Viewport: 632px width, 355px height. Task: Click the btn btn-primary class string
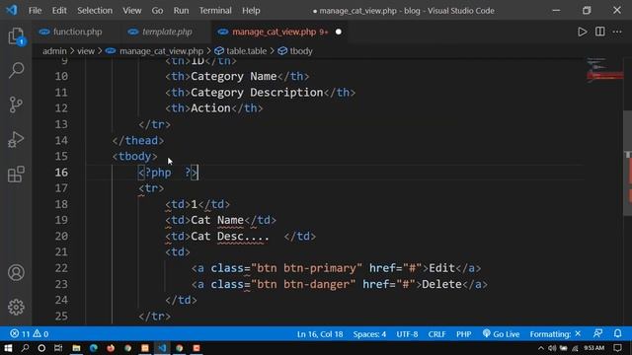coord(306,268)
